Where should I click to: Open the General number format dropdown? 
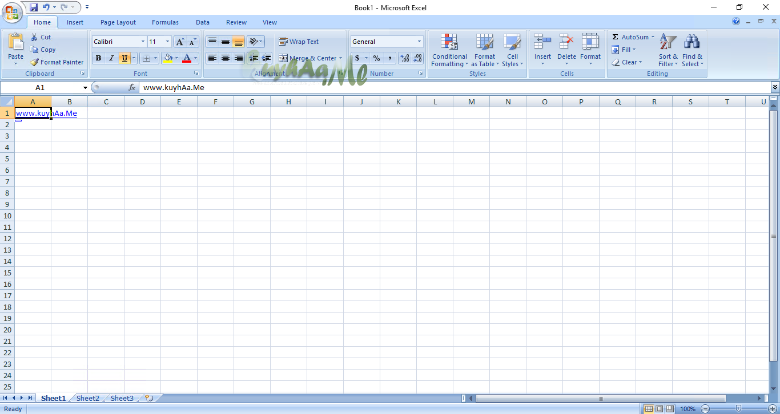pyautogui.click(x=419, y=42)
